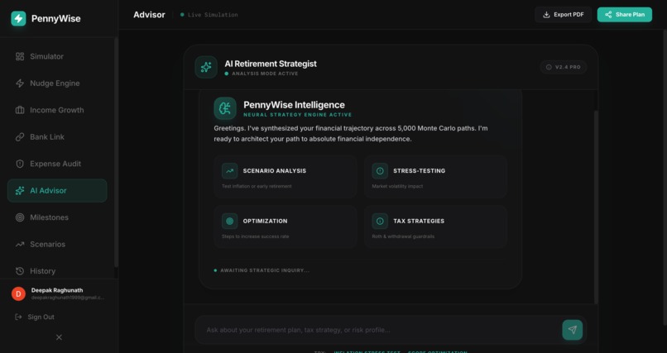Click the Live Simulation status indicator
Viewport: 667px width, 353px height.
point(209,15)
